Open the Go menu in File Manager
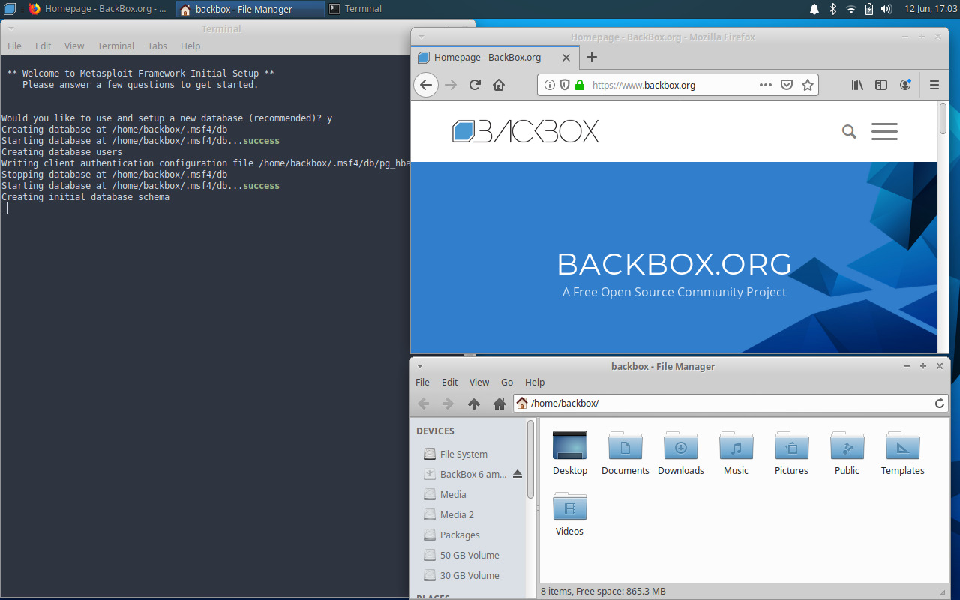This screenshot has width=960, height=600. [506, 382]
